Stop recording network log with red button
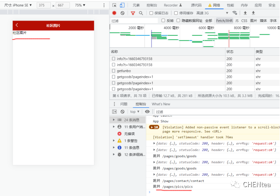This screenshot has height=196, width=280. pyautogui.click(x=114, y=13)
